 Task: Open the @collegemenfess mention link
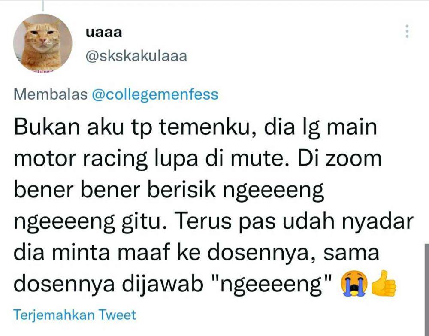point(155,95)
